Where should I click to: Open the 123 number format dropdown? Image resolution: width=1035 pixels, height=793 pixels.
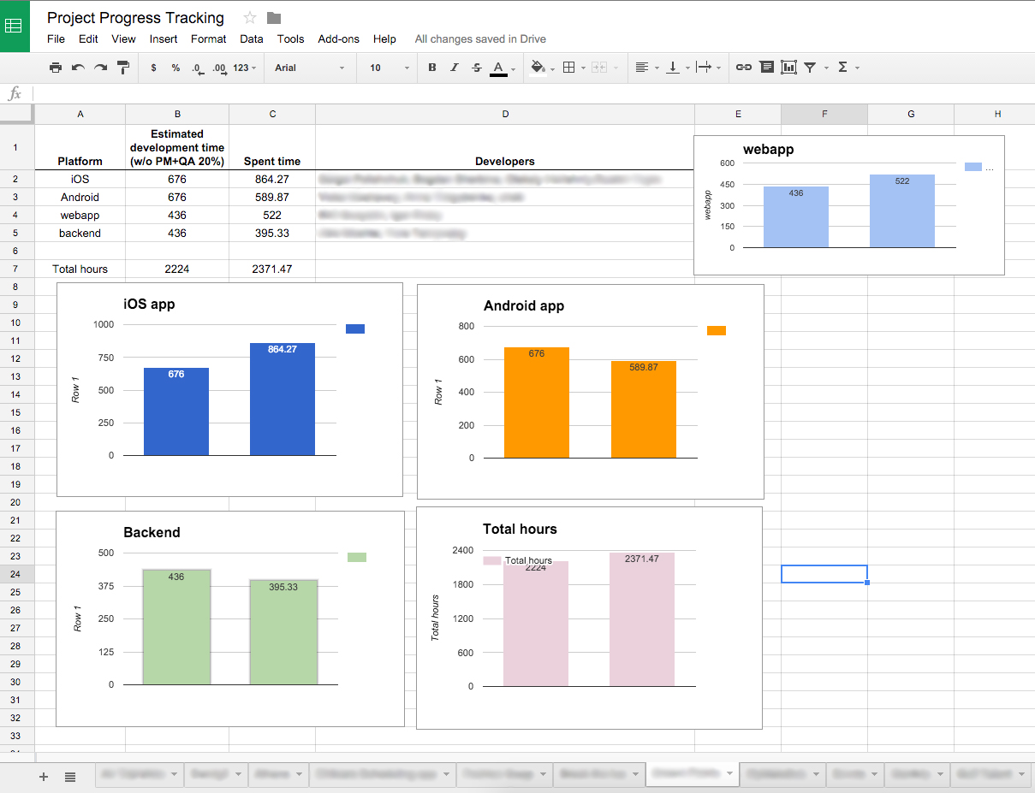(x=244, y=68)
